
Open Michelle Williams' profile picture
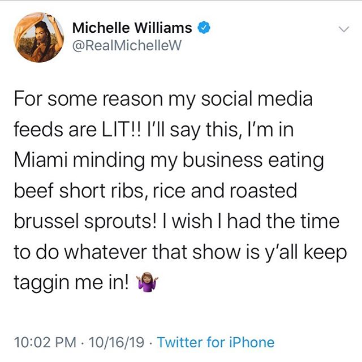pos(38,37)
